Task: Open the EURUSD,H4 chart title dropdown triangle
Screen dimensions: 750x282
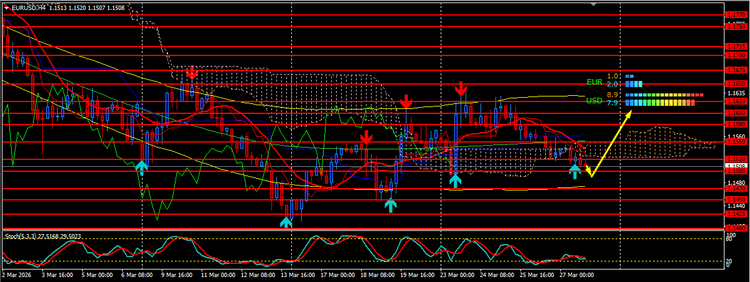Action: [6, 8]
